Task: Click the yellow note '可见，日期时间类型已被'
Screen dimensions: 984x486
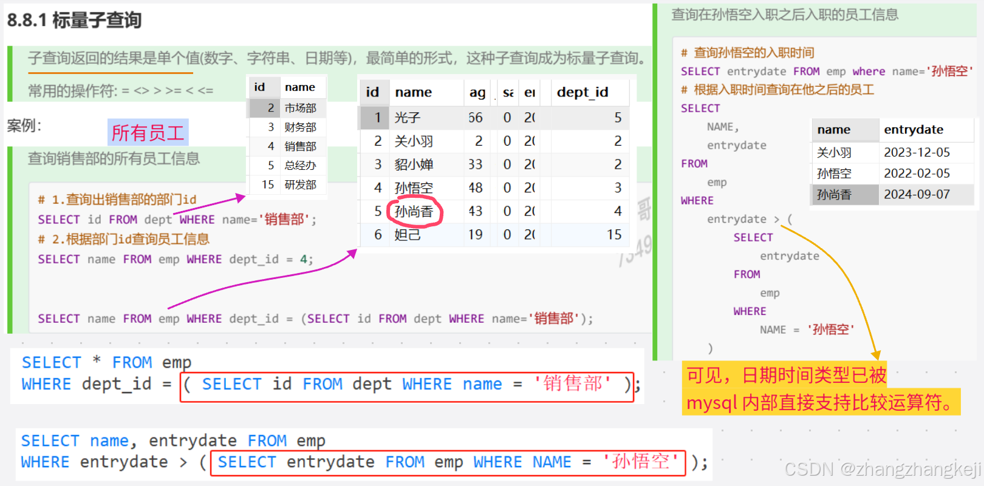Action: pos(786,376)
